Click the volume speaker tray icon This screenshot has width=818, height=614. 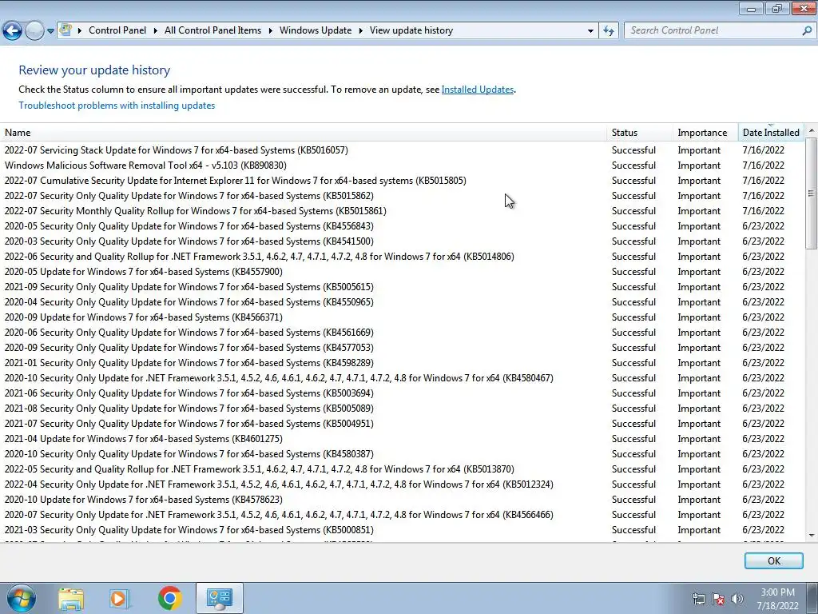[x=737, y=599]
